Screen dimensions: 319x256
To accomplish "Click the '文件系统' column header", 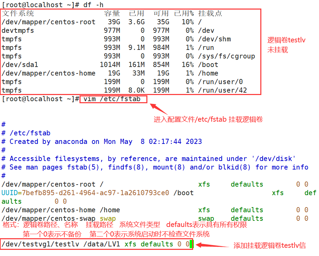I will [18, 13].
